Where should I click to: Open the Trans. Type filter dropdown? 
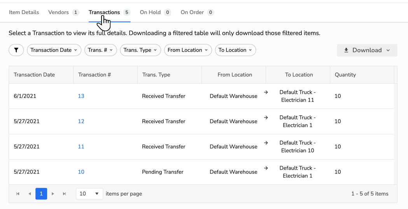coord(140,50)
